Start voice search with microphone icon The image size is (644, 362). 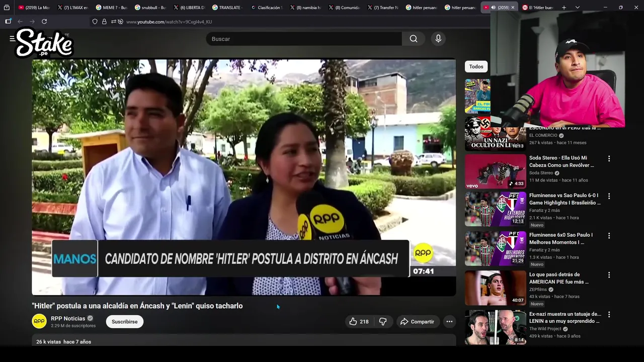(438, 39)
